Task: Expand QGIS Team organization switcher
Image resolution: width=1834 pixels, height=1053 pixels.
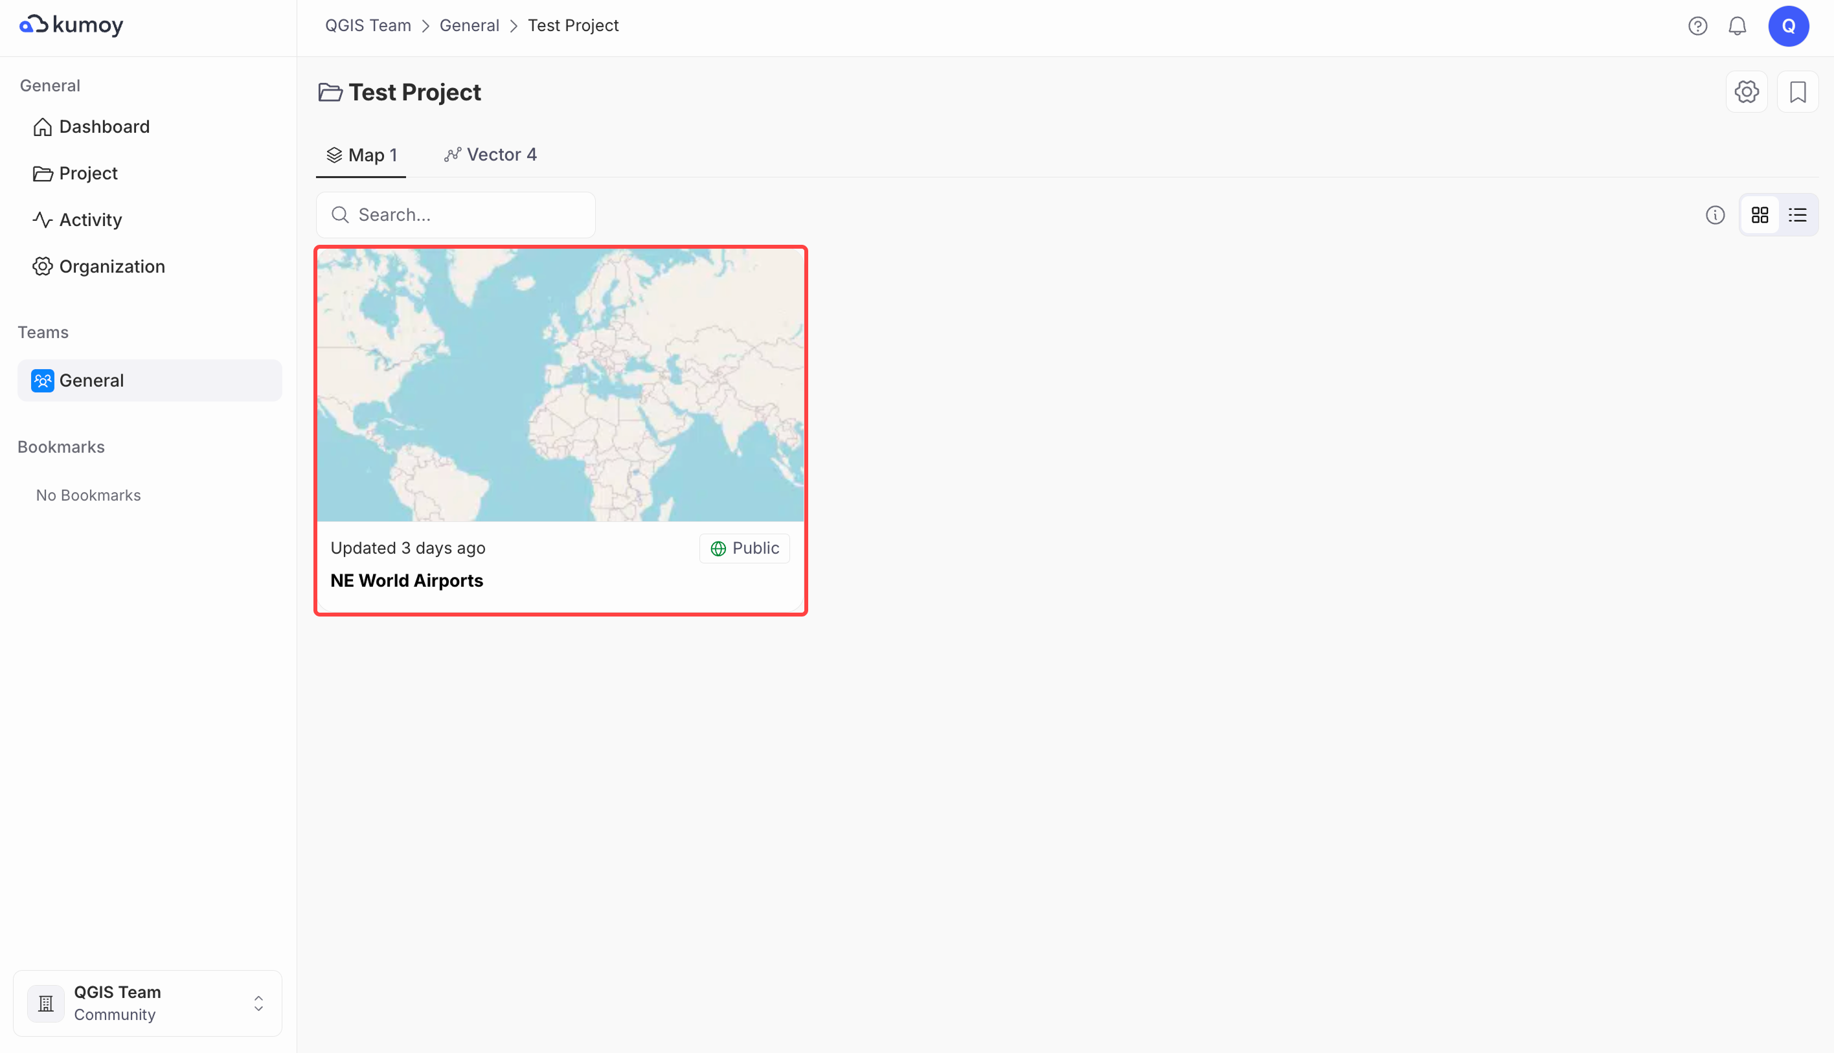Action: coord(258,1003)
